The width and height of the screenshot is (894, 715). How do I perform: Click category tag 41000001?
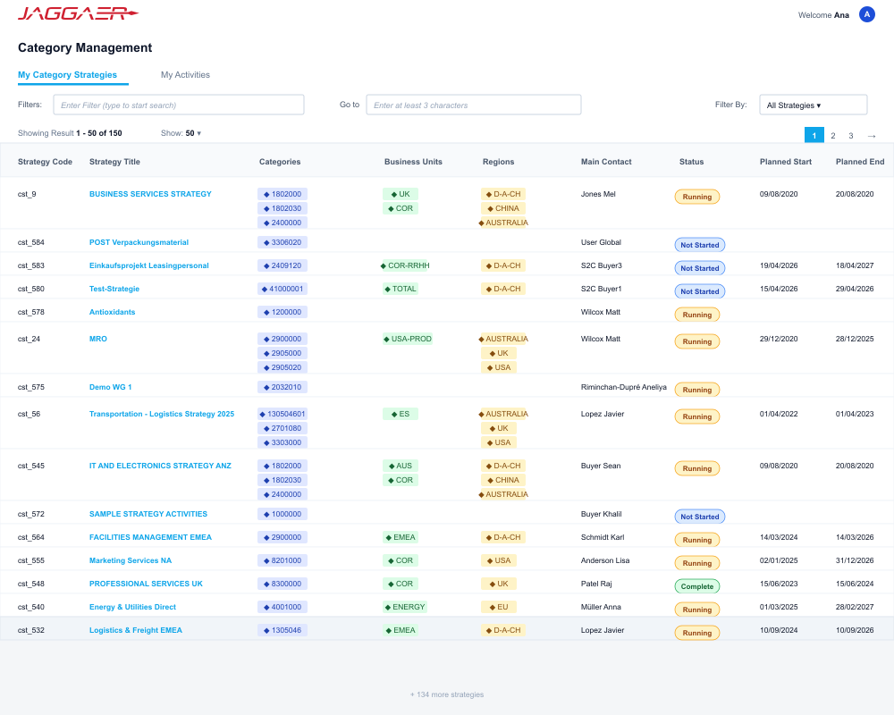[283, 289]
